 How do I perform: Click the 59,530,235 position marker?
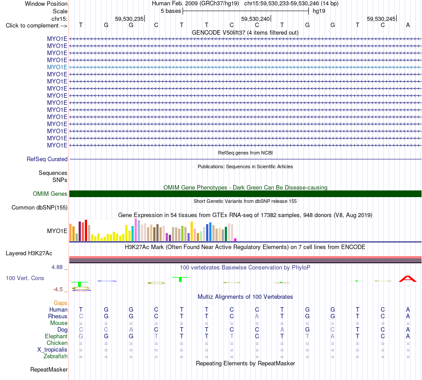(x=130, y=19)
